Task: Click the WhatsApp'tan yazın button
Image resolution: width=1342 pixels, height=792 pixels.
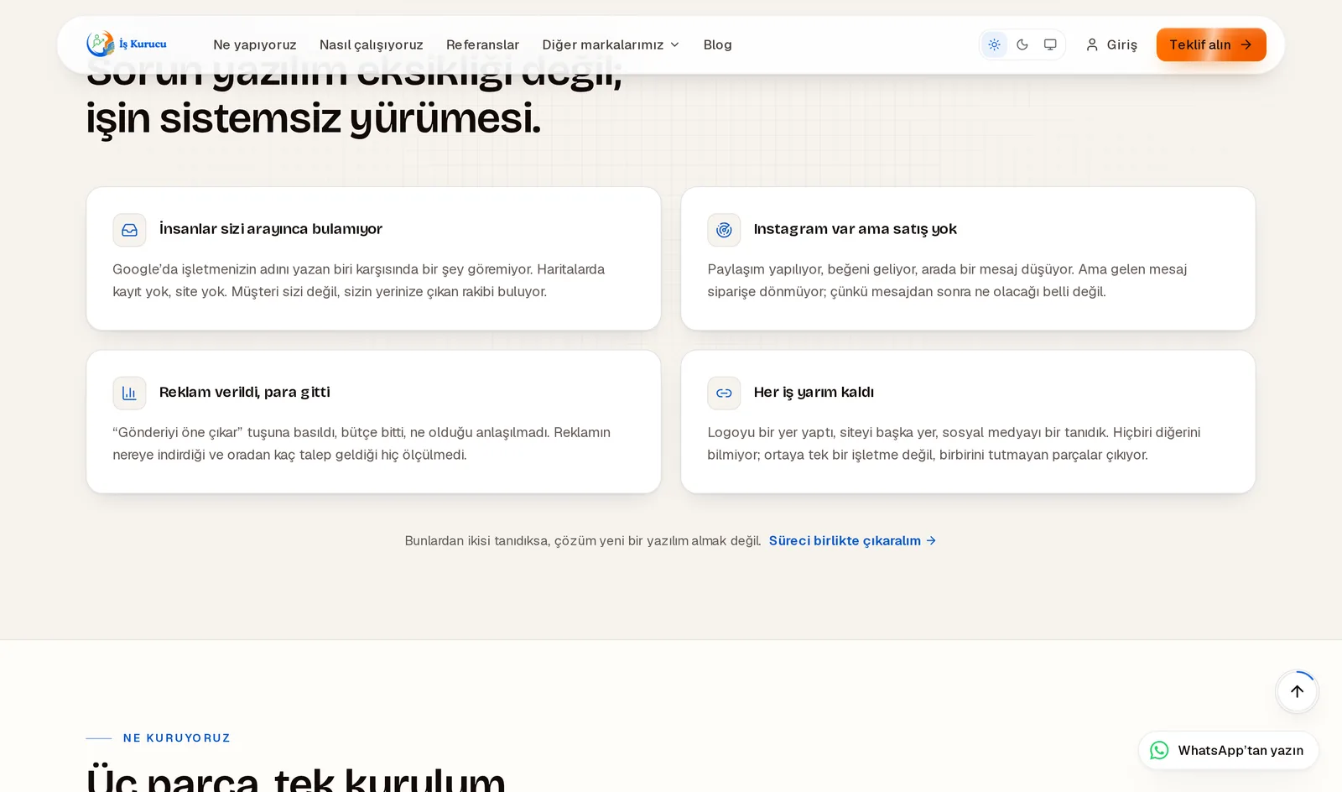Action: point(1229,750)
